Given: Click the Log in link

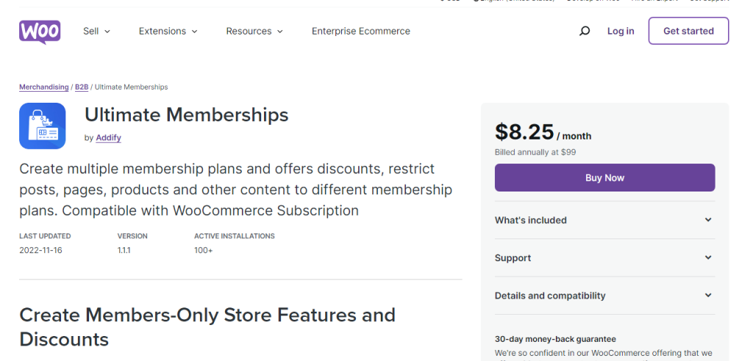Looking at the screenshot, I should [621, 31].
